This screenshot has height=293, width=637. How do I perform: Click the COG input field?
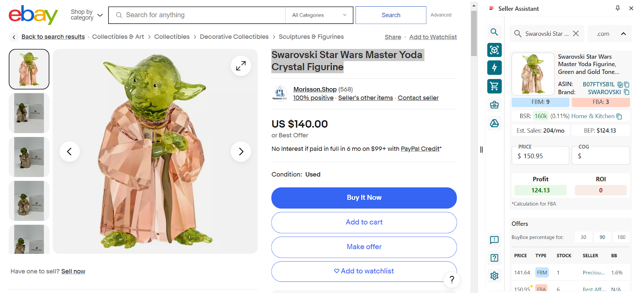[603, 156]
